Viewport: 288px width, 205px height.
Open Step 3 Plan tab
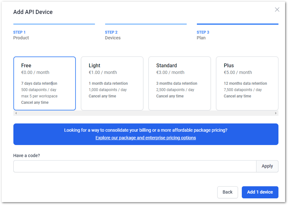click(x=203, y=35)
